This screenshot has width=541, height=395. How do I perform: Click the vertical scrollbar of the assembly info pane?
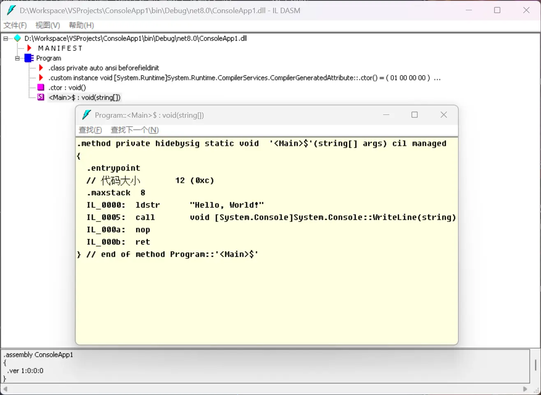(x=535, y=365)
